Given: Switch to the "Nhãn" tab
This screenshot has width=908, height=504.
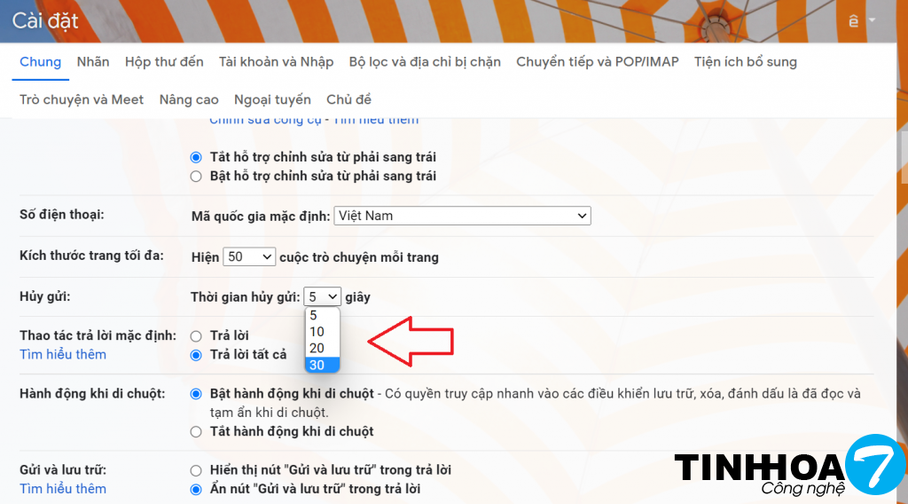Looking at the screenshot, I should tap(93, 61).
